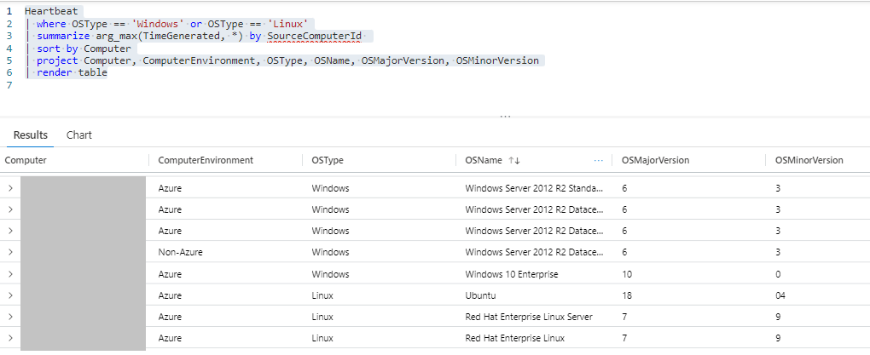Click the ComputerEnvironment column header
The width and height of the screenshot is (870, 355).
[x=206, y=160]
